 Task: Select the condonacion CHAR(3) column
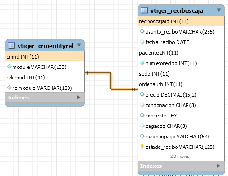coord(181,105)
